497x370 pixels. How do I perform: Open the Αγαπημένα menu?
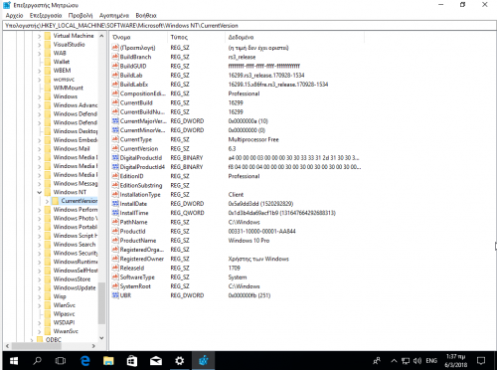[114, 16]
